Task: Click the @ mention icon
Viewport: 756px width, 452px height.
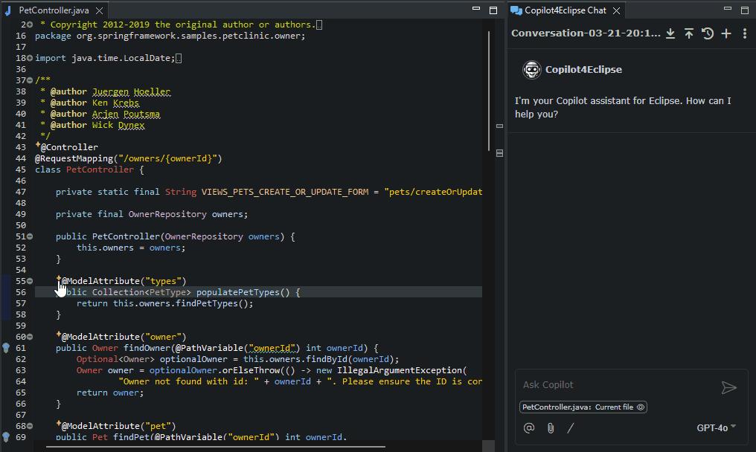Action: click(529, 427)
